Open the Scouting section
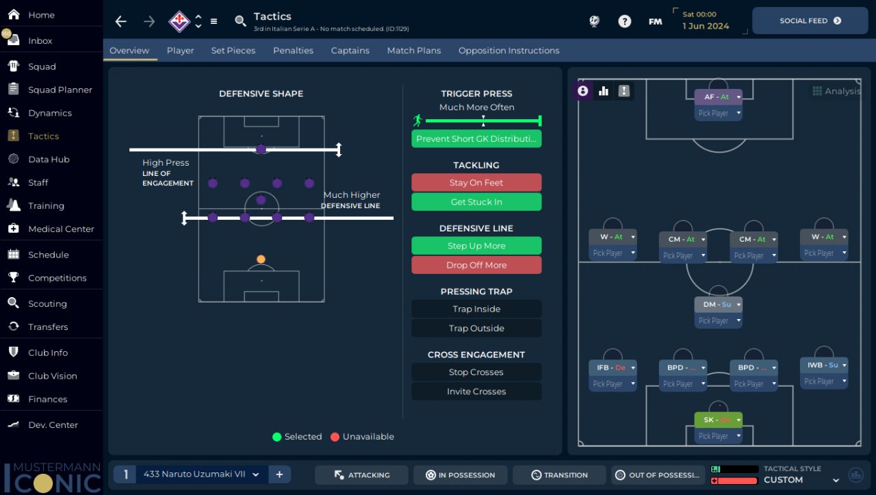876x495 pixels. [47, 304]
